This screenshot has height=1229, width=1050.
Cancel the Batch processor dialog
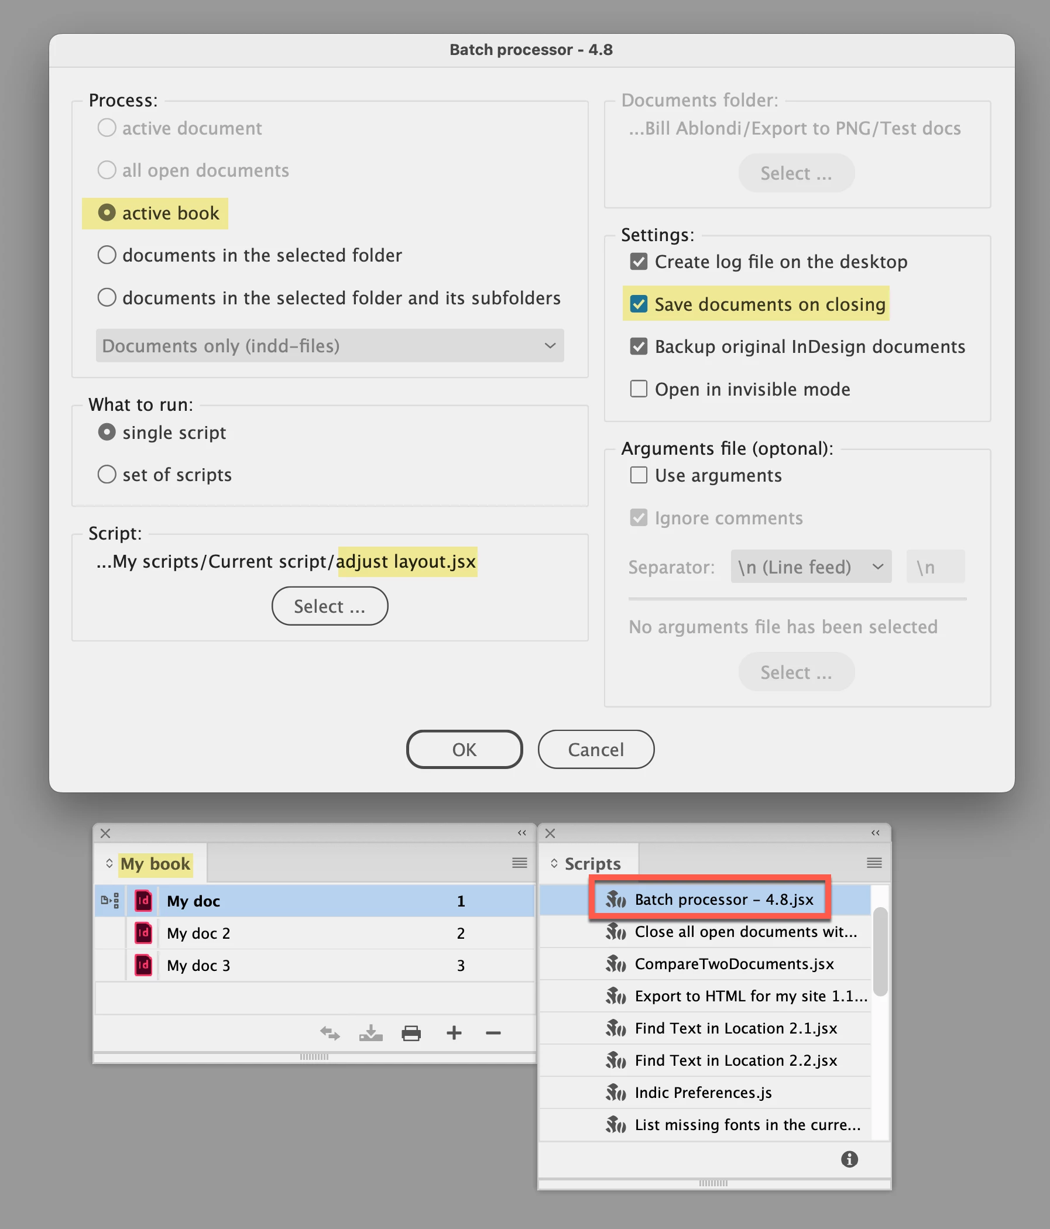[x=596, y=749]
